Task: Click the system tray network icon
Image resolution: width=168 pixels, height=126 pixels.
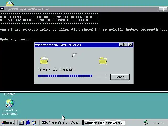Action: [x=146, y=123]
